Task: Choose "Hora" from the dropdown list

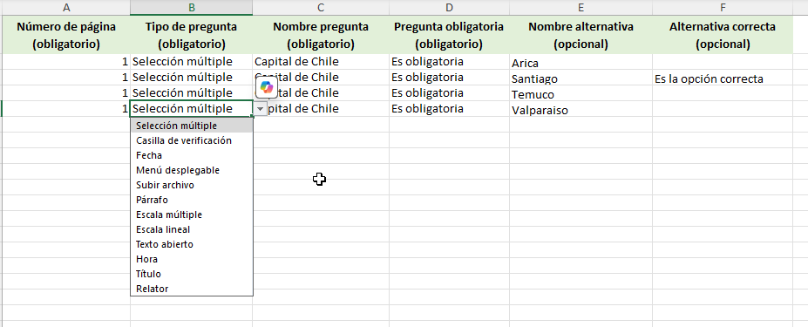Action: [192, 259]
